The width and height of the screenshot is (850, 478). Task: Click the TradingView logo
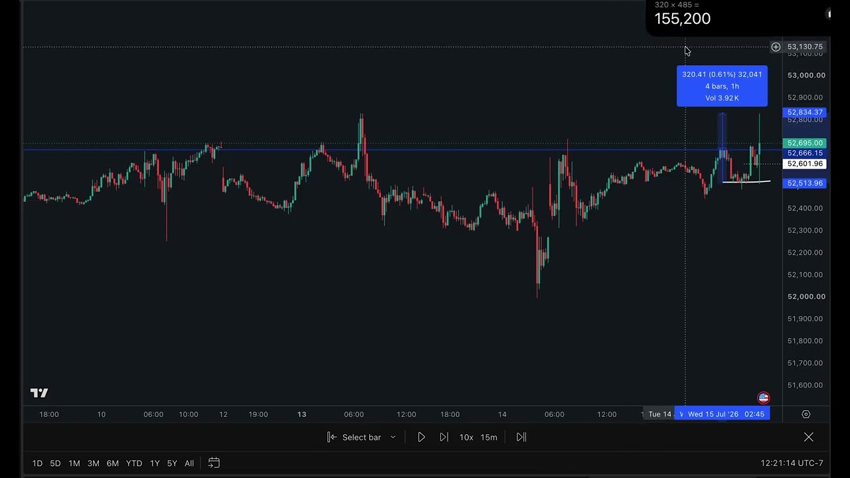click(39, 393)
